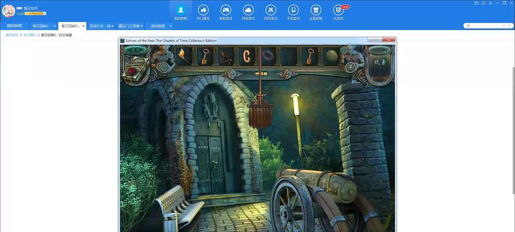Select the coiled rope inventory item

268,56
